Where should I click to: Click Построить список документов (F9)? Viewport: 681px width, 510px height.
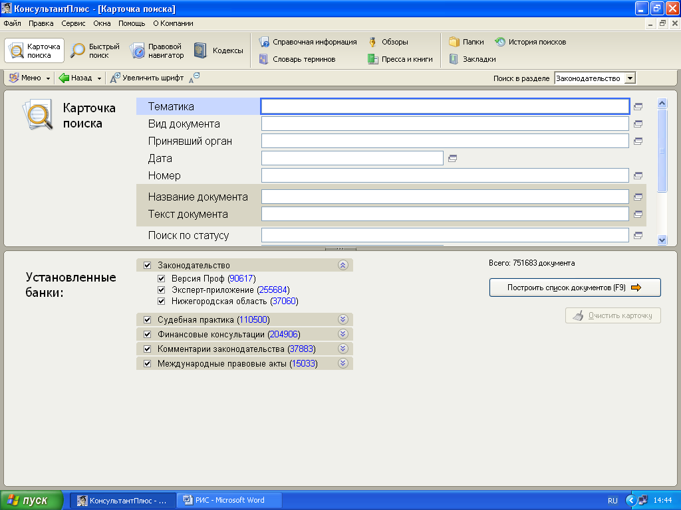(575, 288)
